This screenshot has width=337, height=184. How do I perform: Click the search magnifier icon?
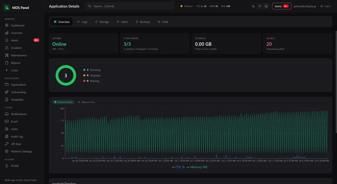coord(90,6)
